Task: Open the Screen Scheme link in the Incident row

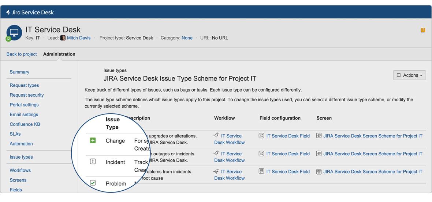Action: click(x=373, y=154)
